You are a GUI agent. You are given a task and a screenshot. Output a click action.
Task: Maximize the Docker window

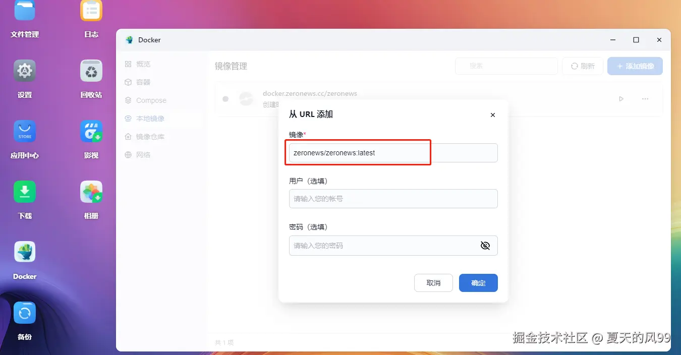[x=636, y=40]
